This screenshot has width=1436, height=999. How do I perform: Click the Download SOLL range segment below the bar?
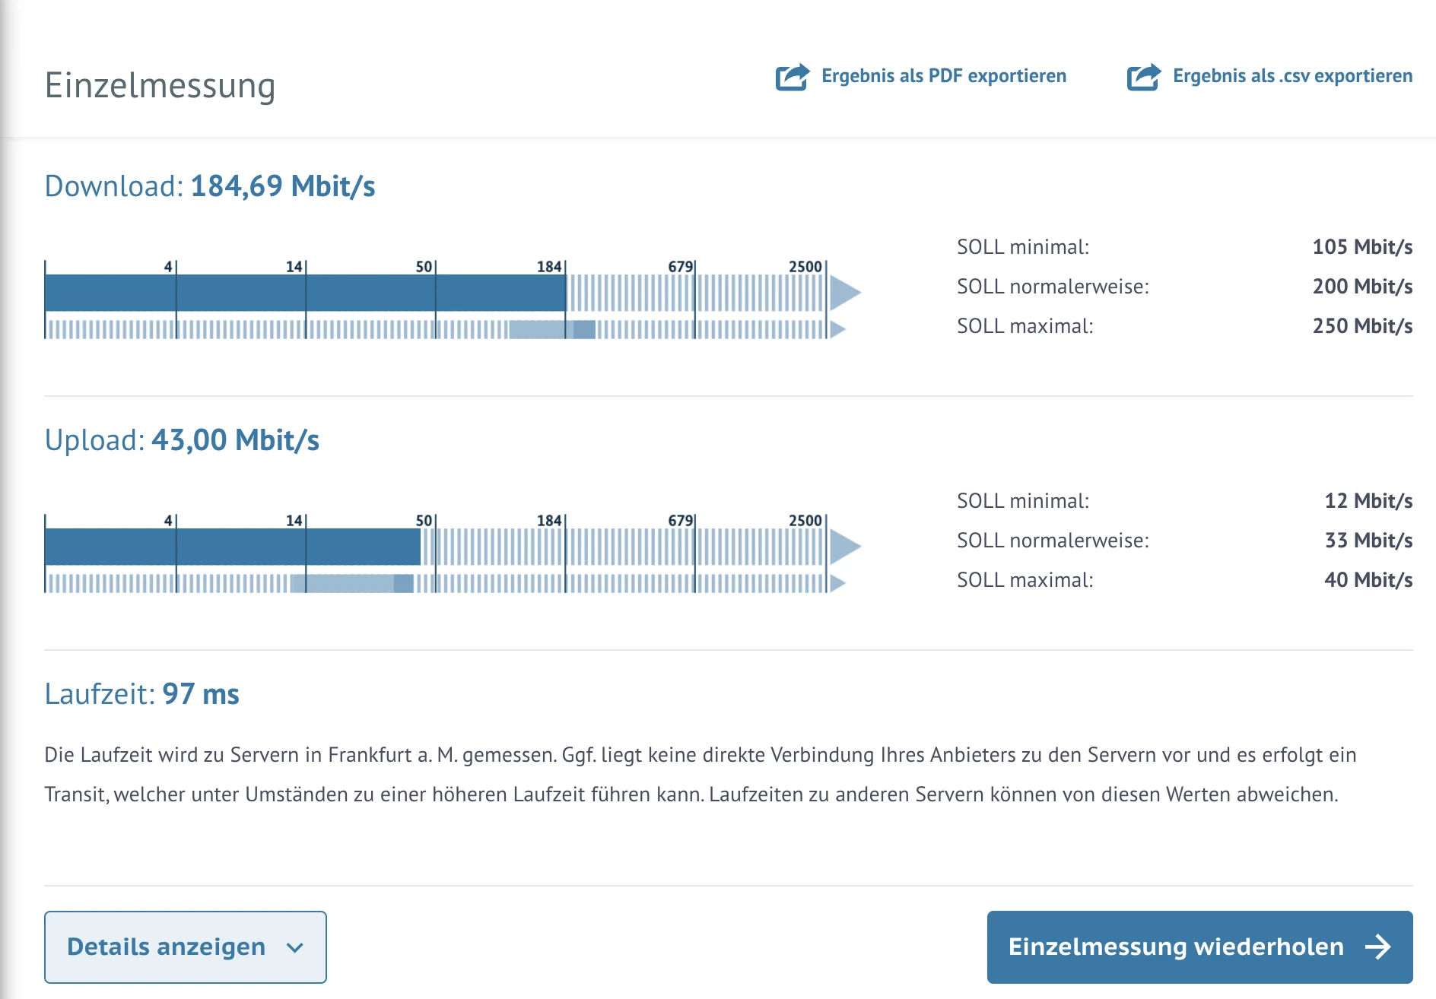click(x=551, y=329)
